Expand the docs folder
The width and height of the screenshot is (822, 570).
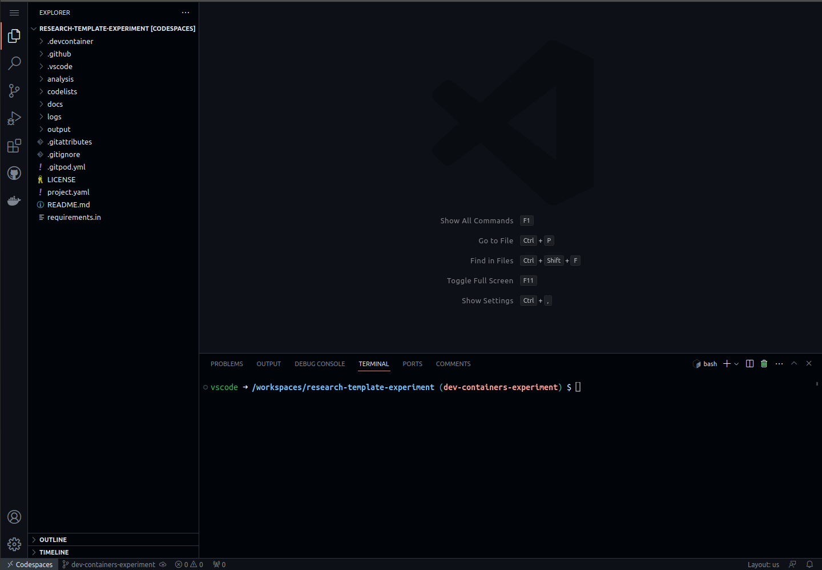point(113,104)
